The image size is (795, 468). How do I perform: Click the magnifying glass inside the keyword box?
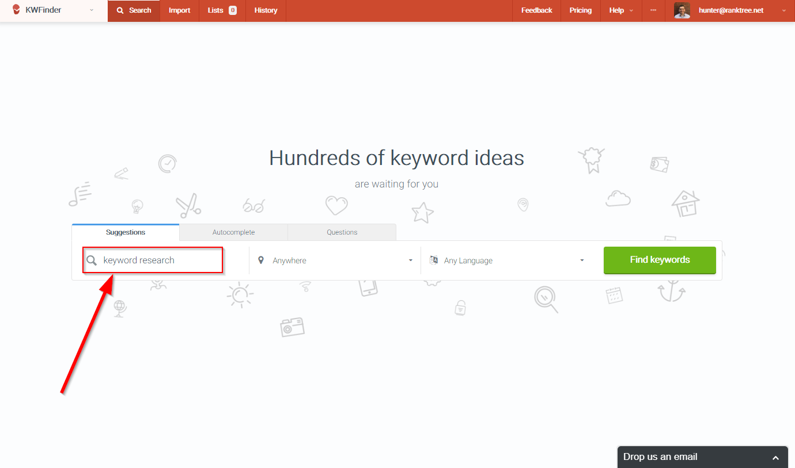pos(92,260)
